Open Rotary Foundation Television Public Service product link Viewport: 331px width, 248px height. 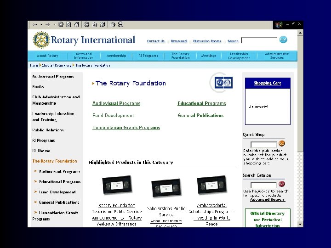click(117, 214)
